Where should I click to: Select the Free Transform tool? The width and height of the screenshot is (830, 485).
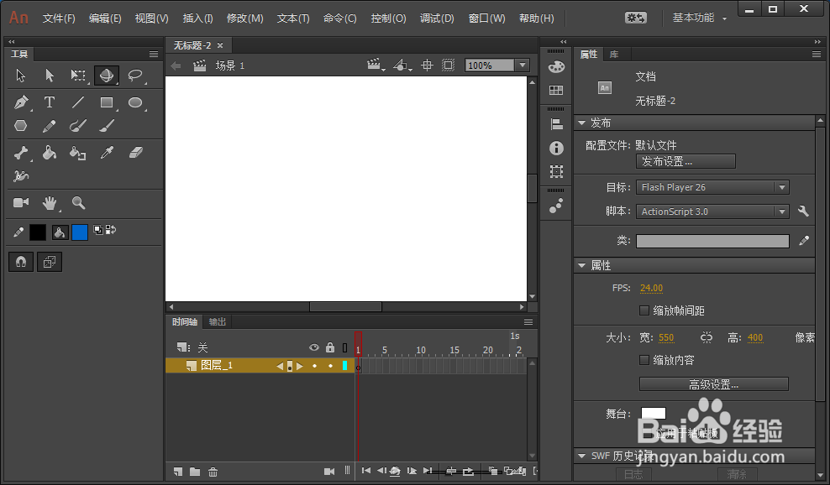pyautogui.click(x=78, y=76)
